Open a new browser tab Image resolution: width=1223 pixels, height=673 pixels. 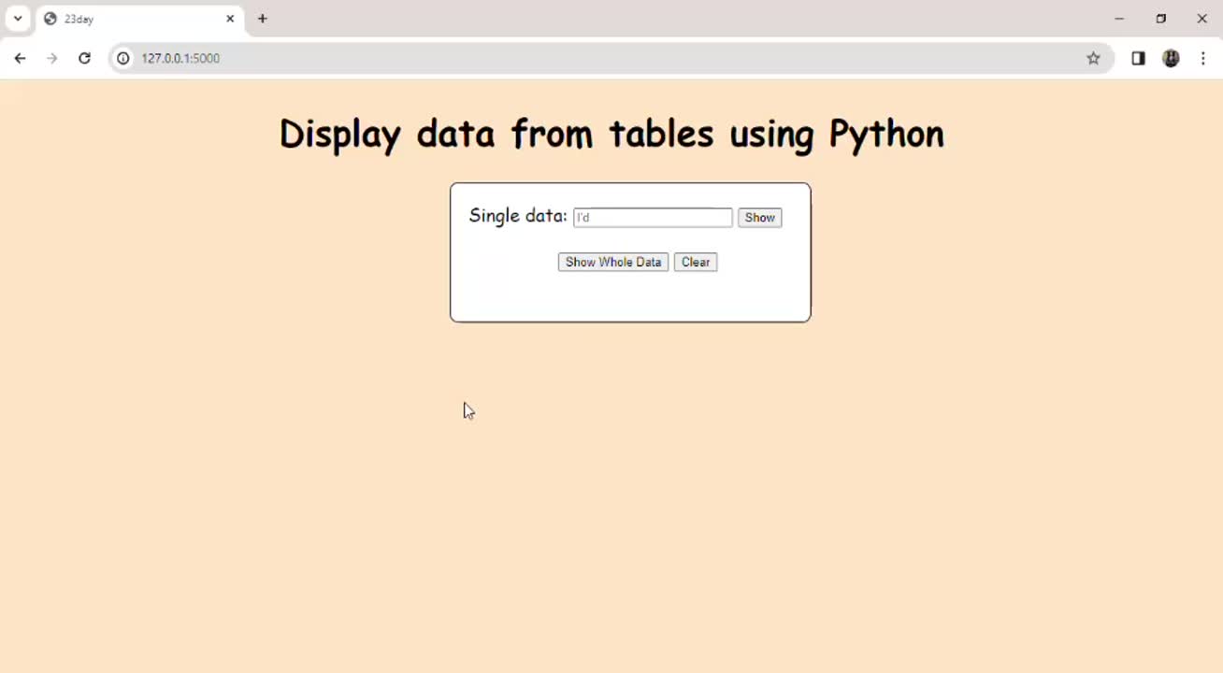(263, 19)
